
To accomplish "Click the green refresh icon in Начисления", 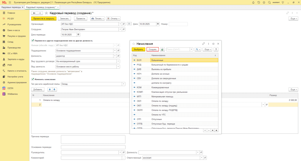I will click(x=162, y=49).
